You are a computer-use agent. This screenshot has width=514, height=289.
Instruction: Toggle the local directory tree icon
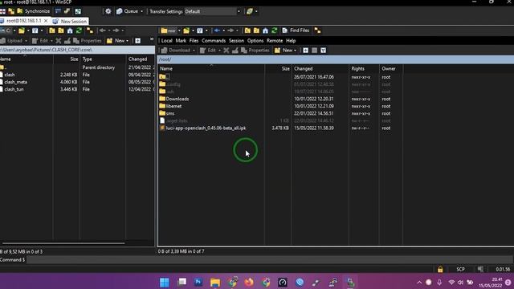tap(89, 31)
